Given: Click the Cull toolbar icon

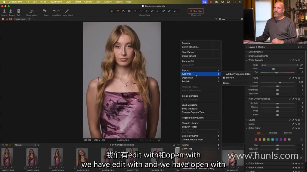Looking at the screenshot, I should pos(18,11).
